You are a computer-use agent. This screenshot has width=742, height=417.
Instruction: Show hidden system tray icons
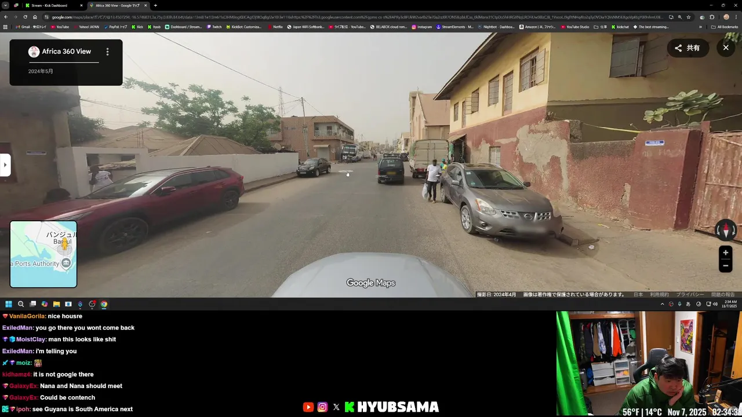[x=662, y=304]
